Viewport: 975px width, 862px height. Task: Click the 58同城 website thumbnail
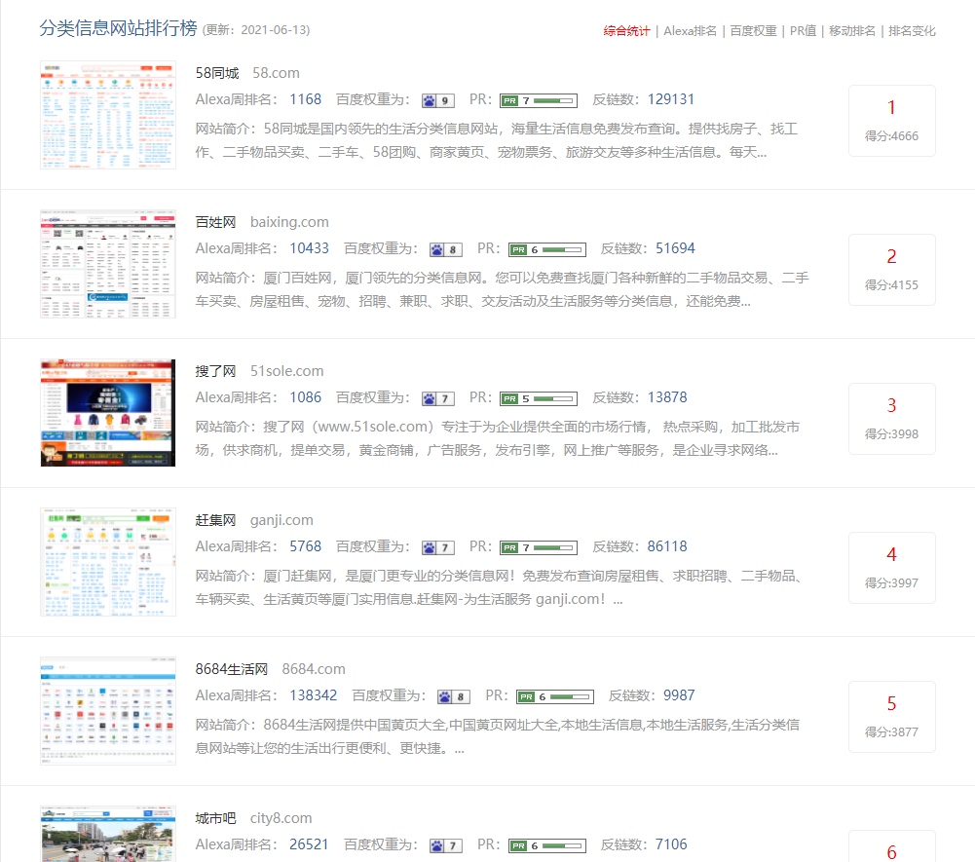(108, 115)
